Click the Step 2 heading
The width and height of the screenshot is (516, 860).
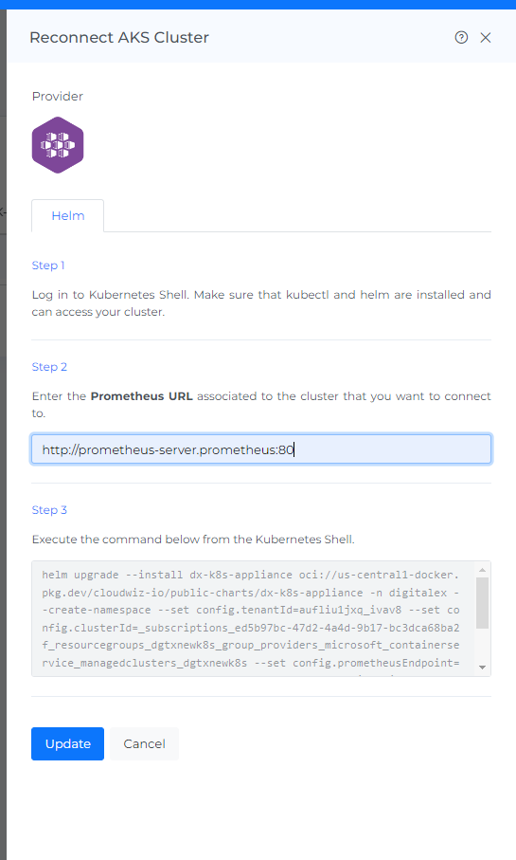click(49, 367)
